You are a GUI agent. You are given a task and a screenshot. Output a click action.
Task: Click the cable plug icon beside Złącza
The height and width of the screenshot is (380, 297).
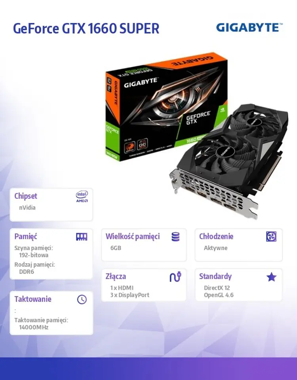pyautogui.click(x=175, y=277)
